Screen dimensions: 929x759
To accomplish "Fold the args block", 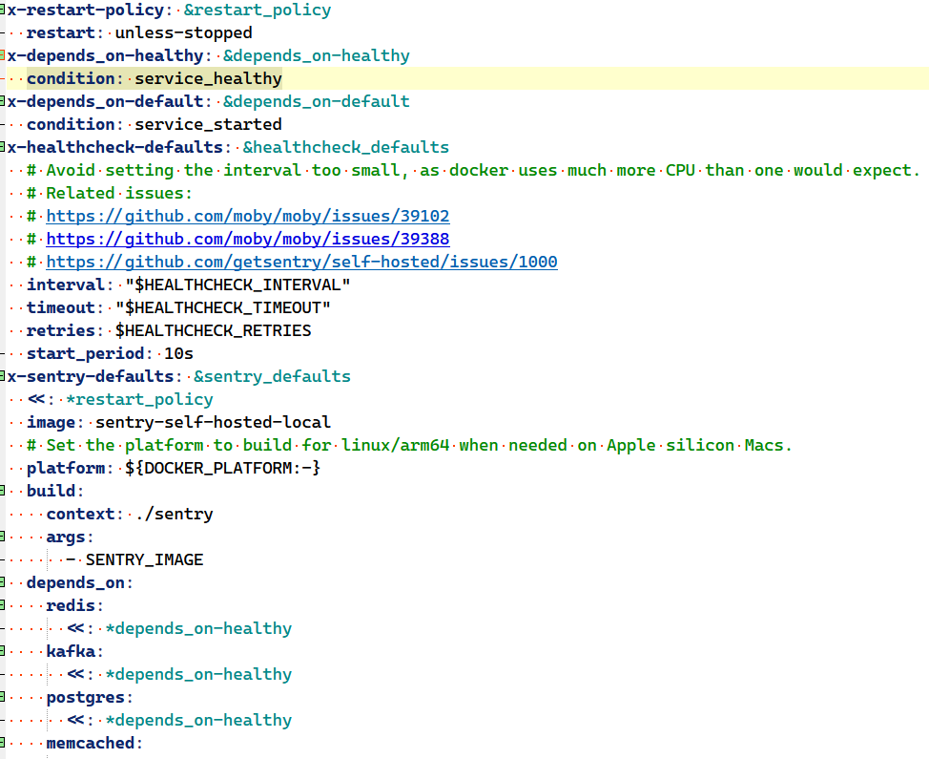I will click(x=3, y=538).
